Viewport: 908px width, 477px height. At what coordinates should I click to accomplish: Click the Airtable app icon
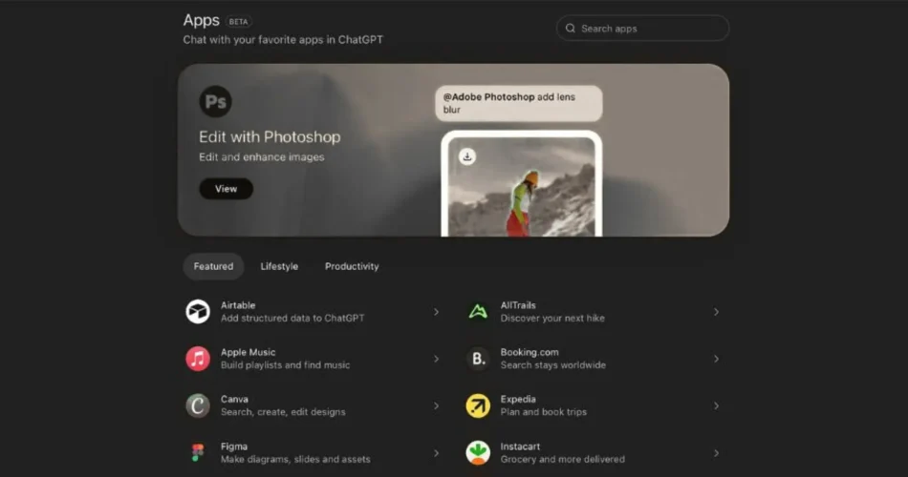click(198, 312)
